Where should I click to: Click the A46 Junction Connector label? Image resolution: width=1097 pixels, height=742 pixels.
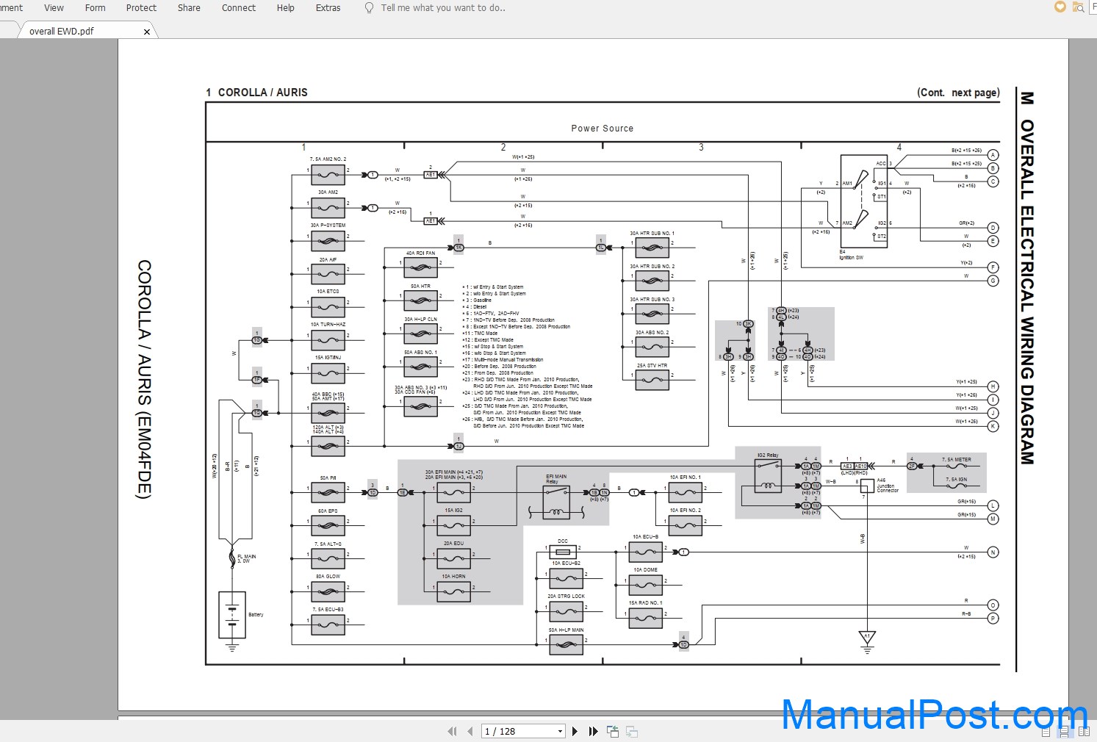(x=888, y=486)
